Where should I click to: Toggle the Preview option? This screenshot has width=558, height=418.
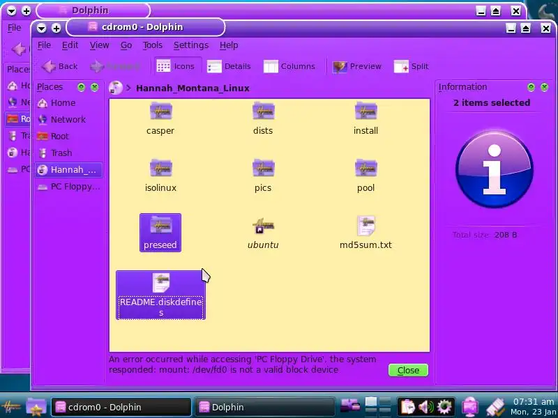pyautogui.click(x=357, y=66)
